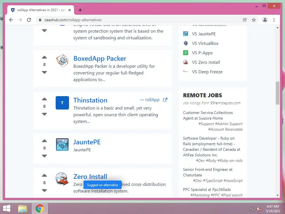Click the P-Apps icon in VS list
This screenshot has width=285, height=214.
(186, 53)
